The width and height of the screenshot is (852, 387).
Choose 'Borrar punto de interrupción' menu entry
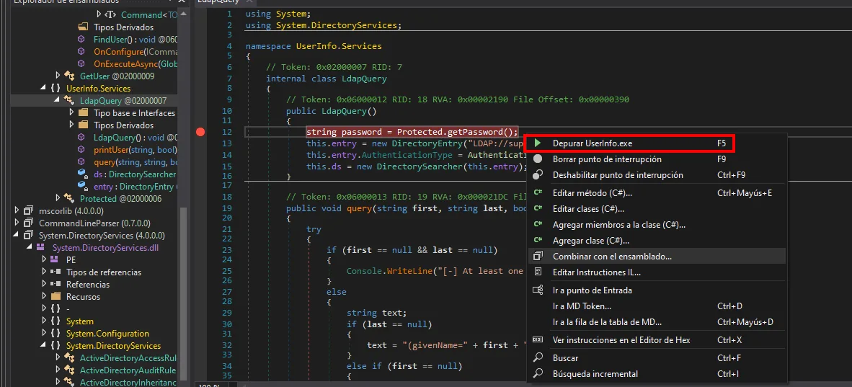point(657,159)
